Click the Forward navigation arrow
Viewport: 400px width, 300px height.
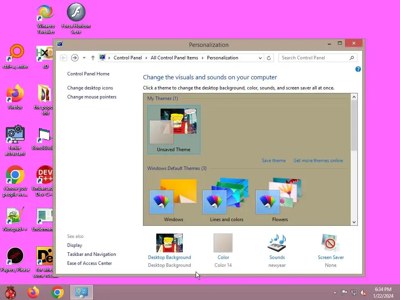(75, 58)
